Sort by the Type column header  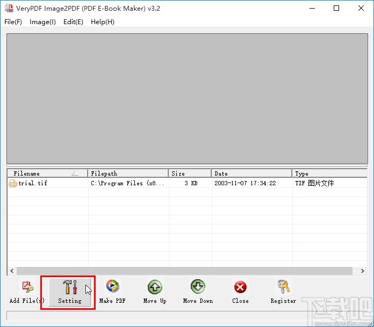point(329,173)
